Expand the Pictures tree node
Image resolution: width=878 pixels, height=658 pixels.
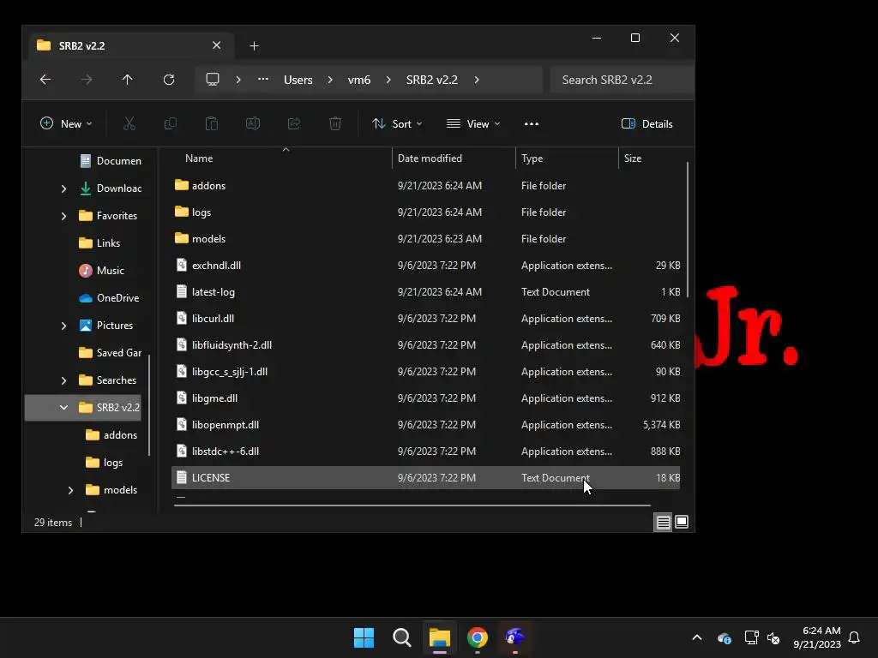coord(63,326)
